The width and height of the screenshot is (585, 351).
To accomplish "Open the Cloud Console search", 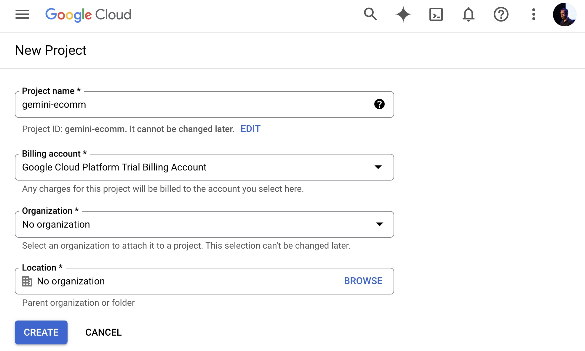I will click(370, 15).
